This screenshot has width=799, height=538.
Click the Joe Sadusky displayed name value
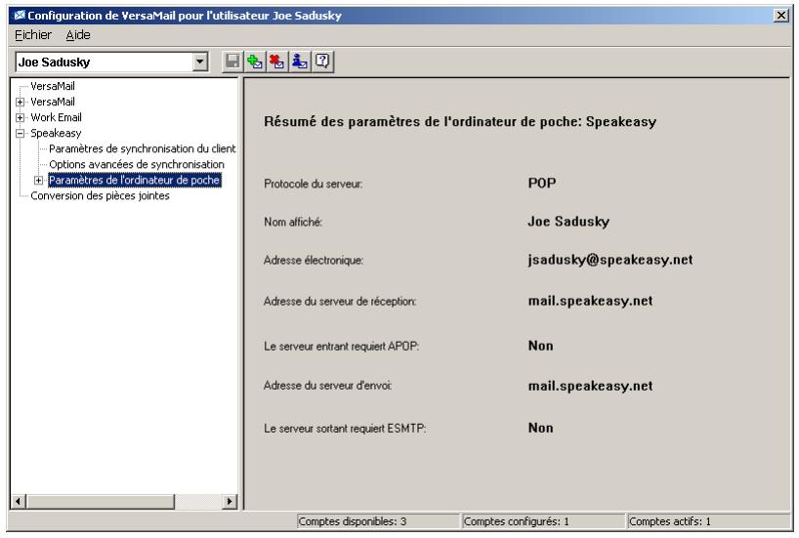568,222
